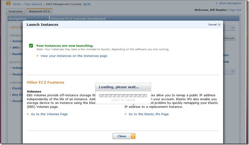
Task: Open Bundle Tasks in Navigation panel
Action: point(17,54)
